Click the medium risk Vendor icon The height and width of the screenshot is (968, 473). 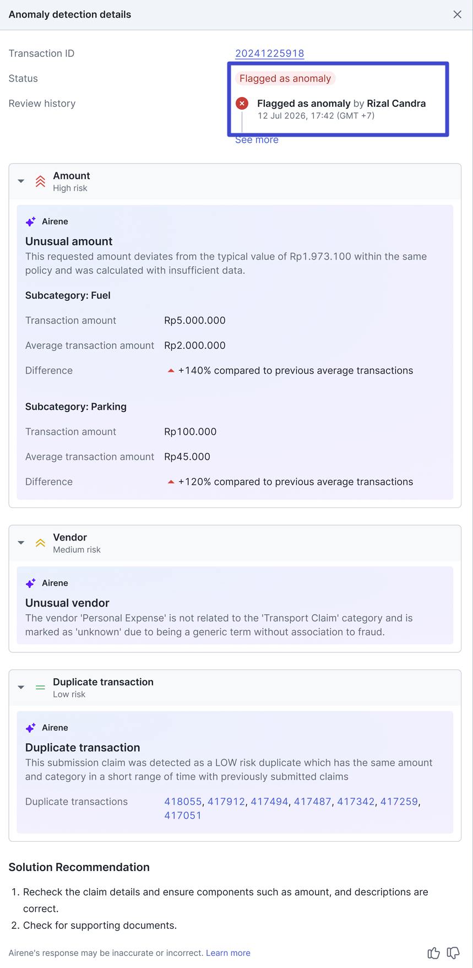40,543
